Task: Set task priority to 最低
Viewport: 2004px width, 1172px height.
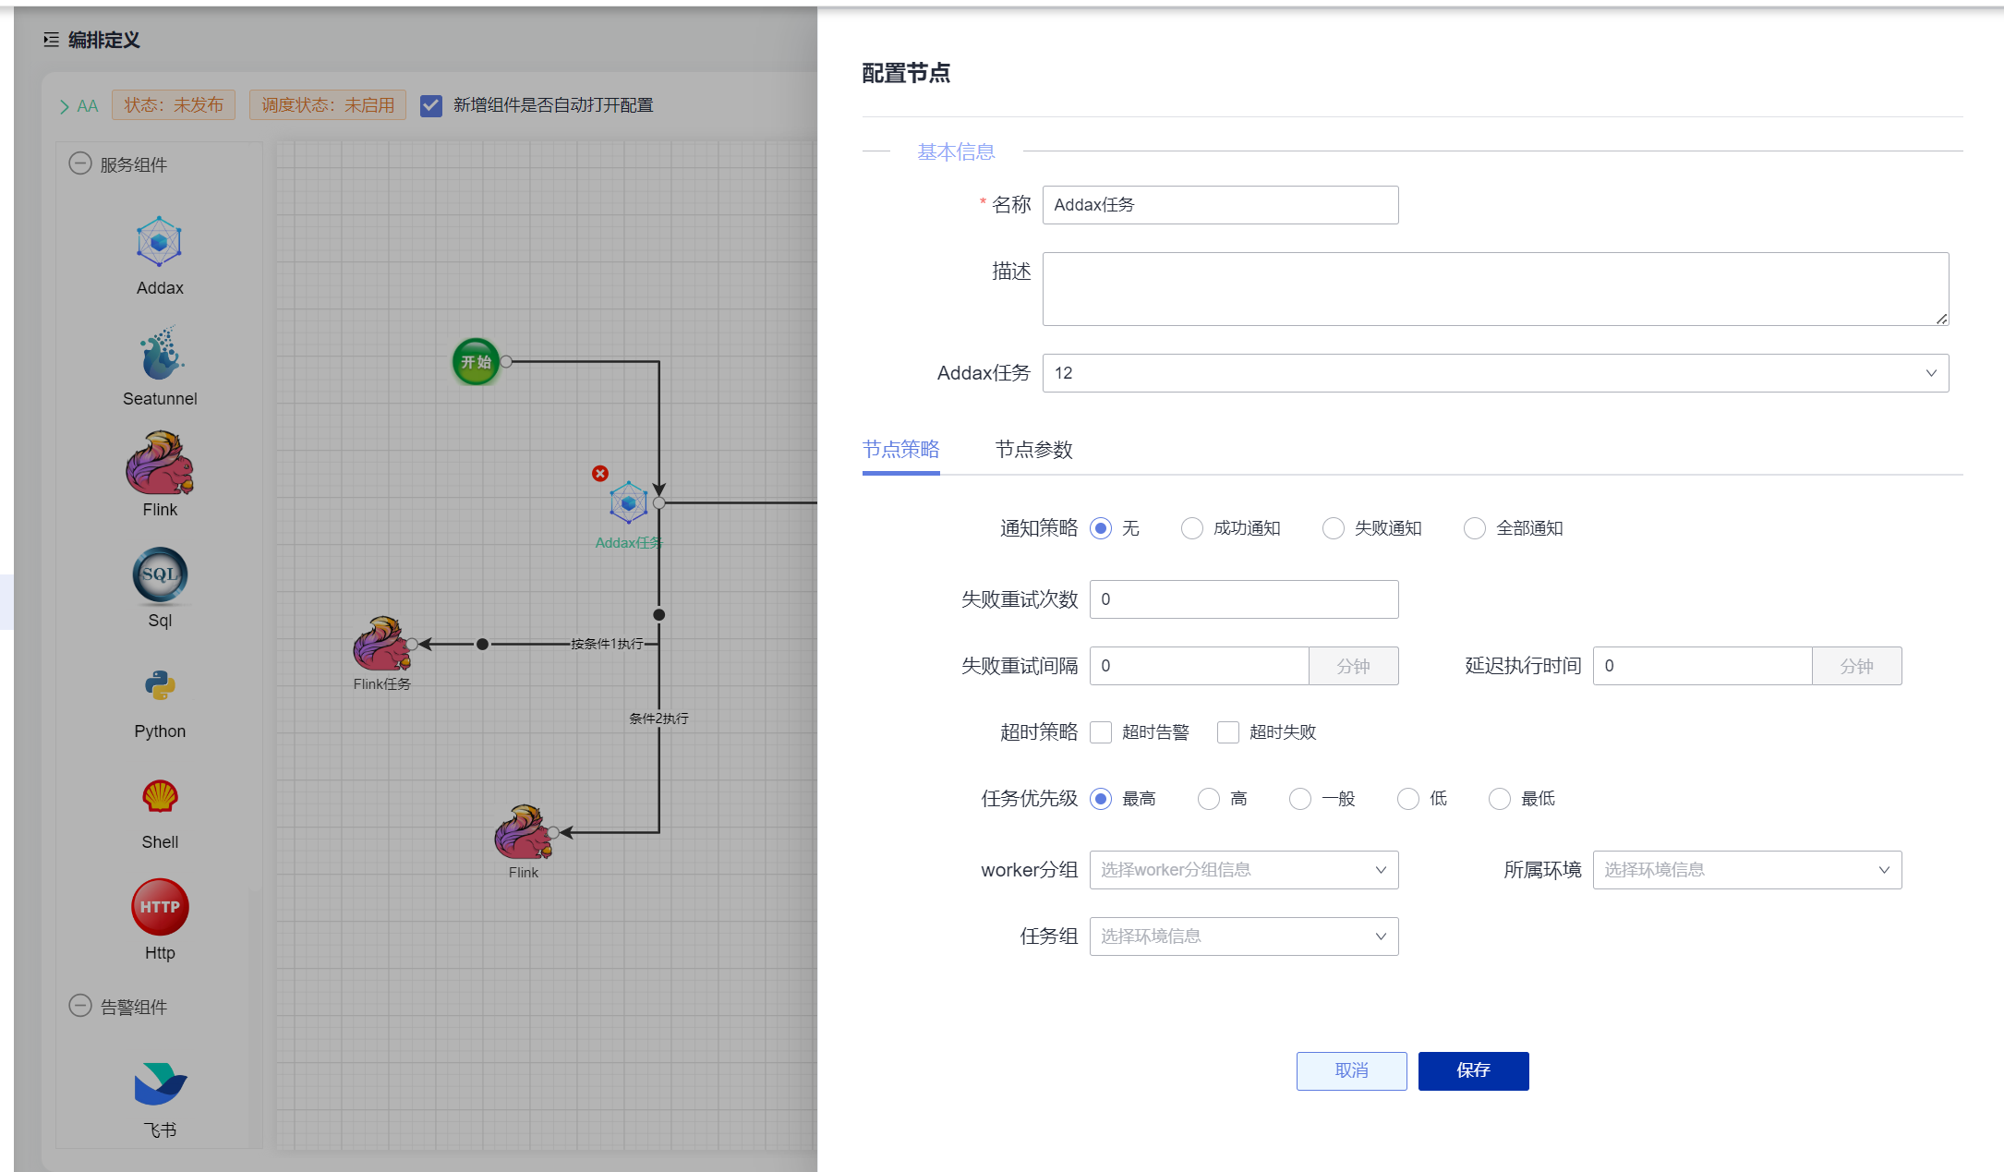Action: 1499,799
